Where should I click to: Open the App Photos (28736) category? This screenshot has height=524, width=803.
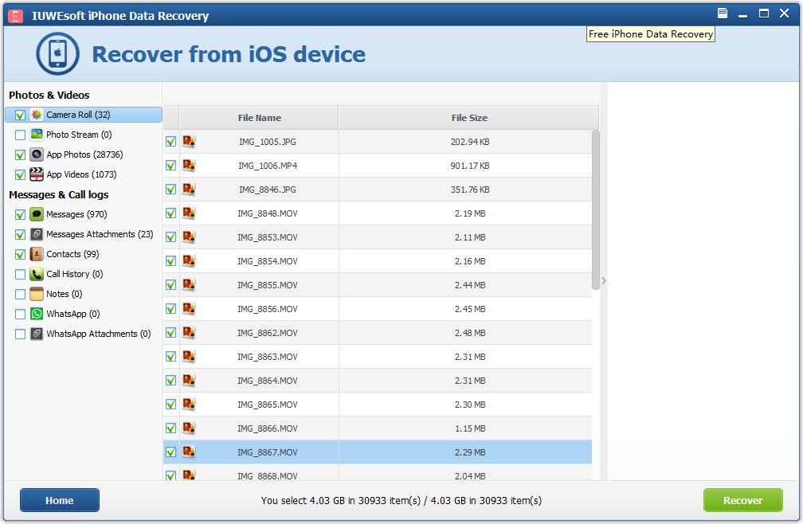point(84,154)
